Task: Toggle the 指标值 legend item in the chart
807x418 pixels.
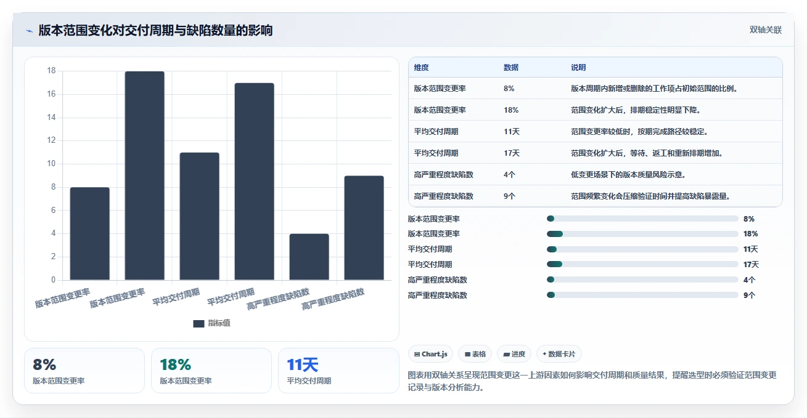Action: click(x=211, y=323)
